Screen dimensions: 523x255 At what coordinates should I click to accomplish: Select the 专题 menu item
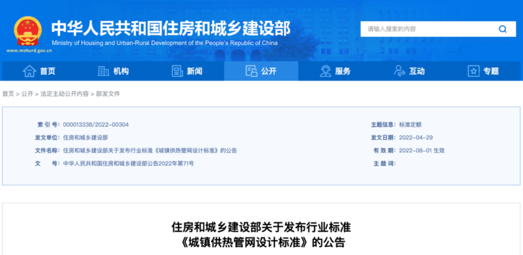point(483,71)
